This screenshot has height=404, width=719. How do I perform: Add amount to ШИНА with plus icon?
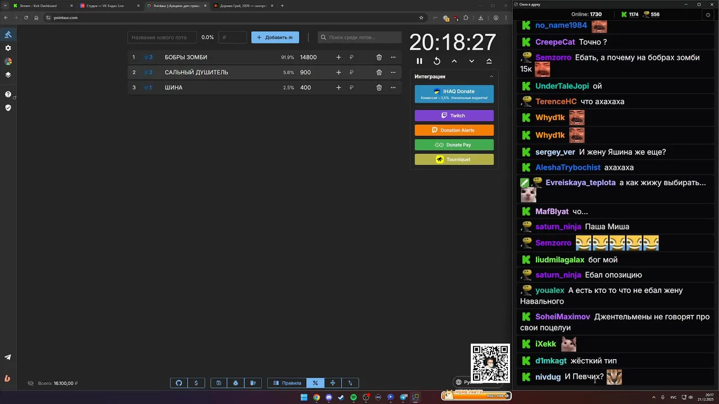point(338,88)
